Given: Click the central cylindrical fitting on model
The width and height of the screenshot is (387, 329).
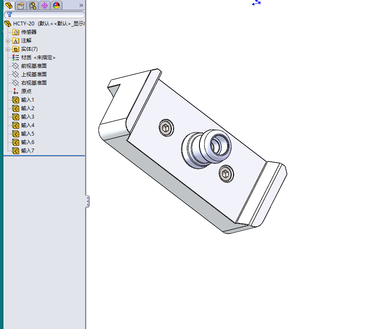Looking at the screenshot, I should pyautogui.click(x=206, y=149).
